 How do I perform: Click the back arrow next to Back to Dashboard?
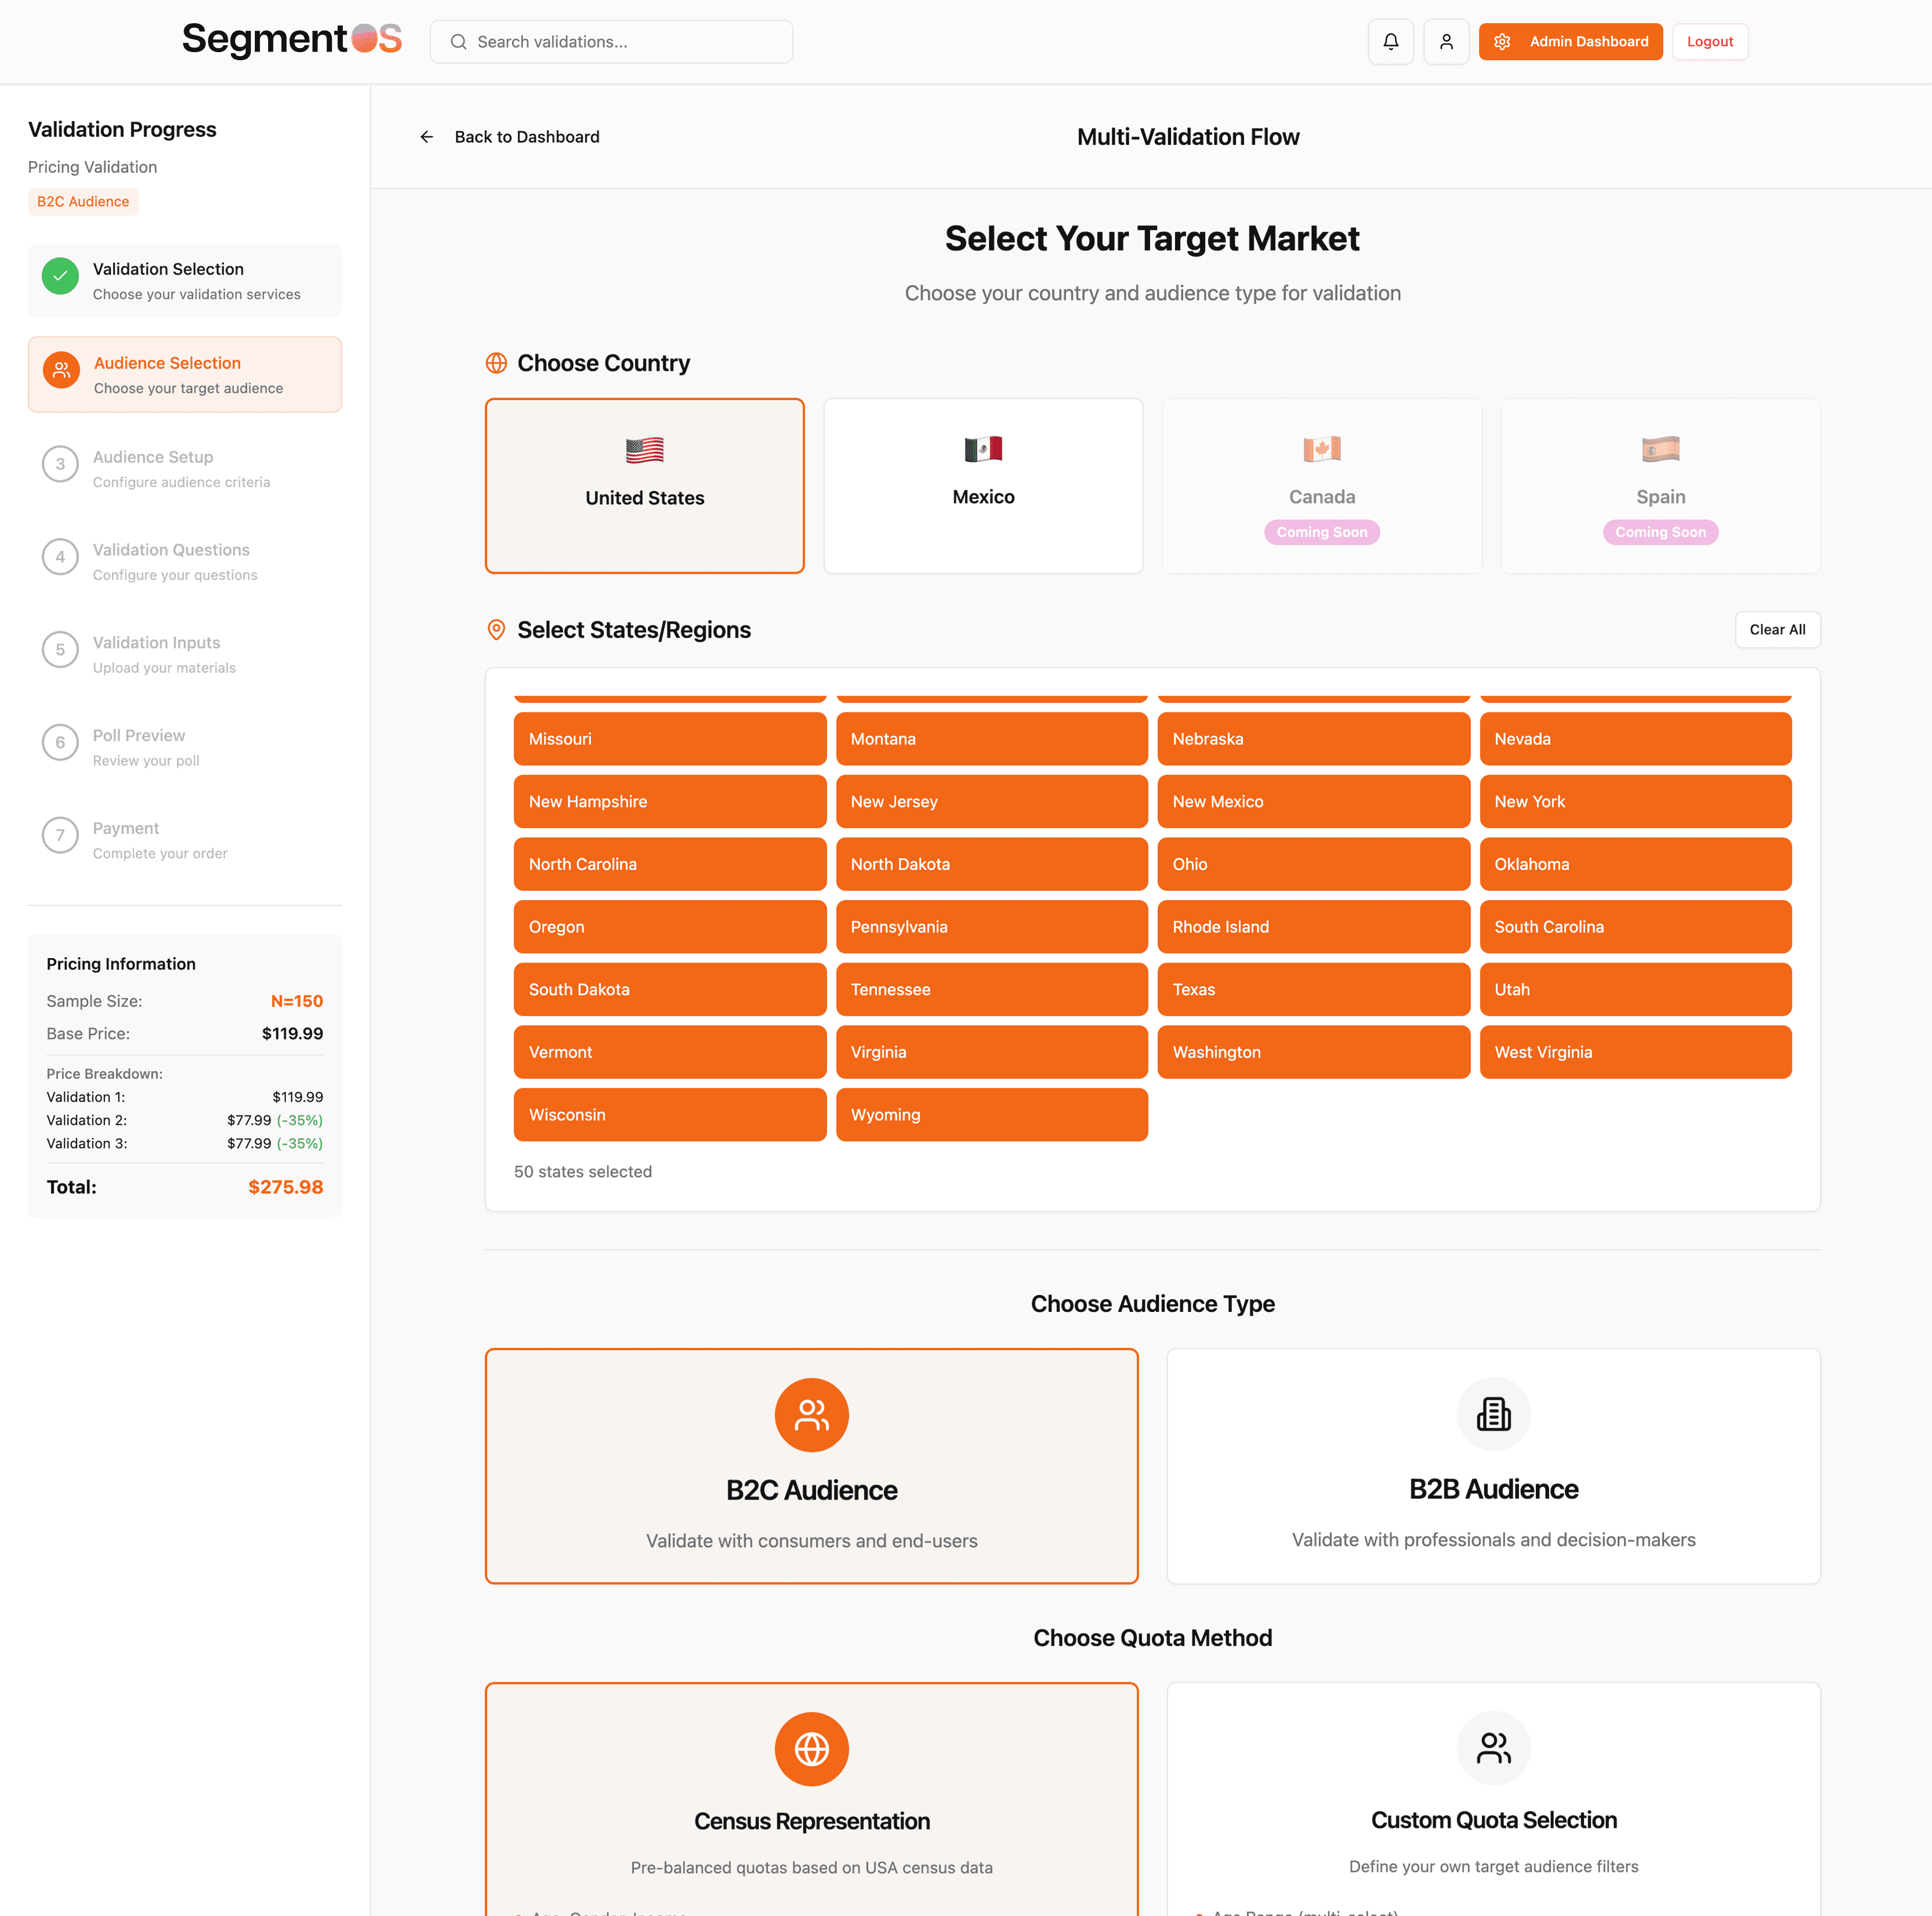(427, 136)
